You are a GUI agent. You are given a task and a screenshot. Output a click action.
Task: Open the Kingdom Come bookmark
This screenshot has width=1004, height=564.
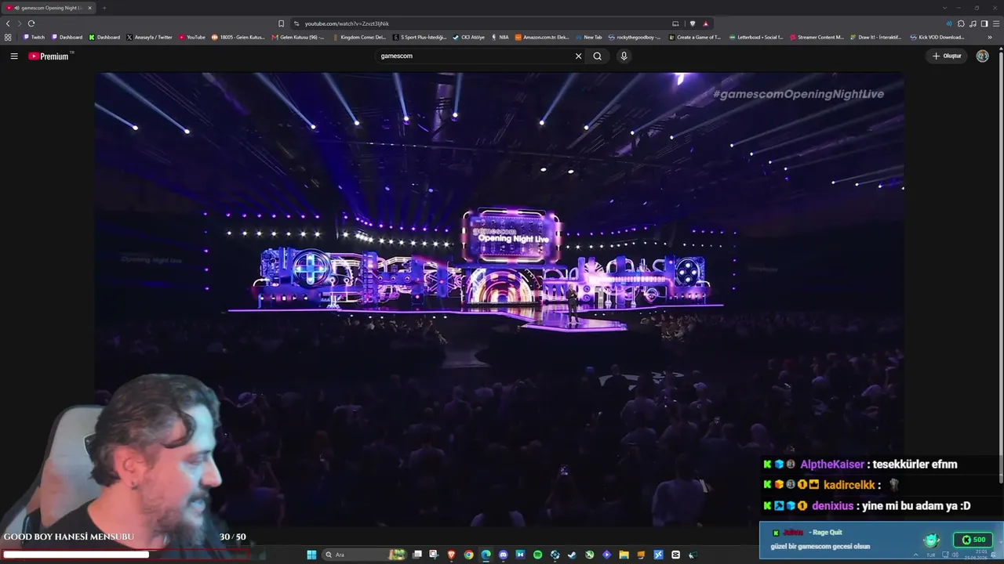click(x=360, y=37)
